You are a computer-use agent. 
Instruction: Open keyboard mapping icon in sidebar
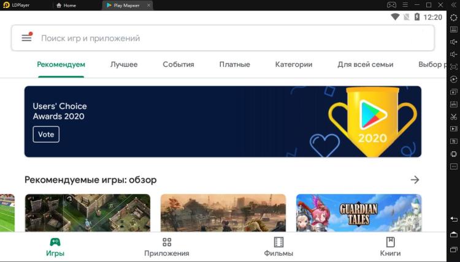click(x=453, y=29)
